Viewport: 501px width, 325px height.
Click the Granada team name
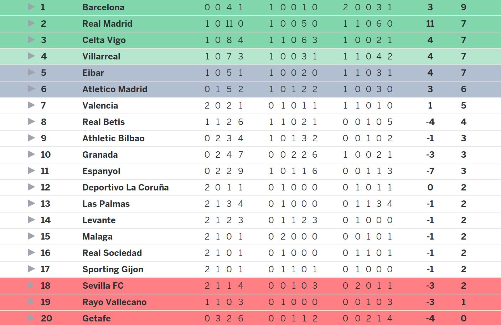click(100, 154)
